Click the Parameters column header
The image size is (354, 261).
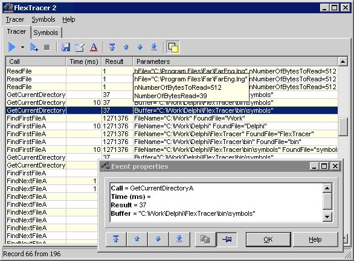click(235, 61)
